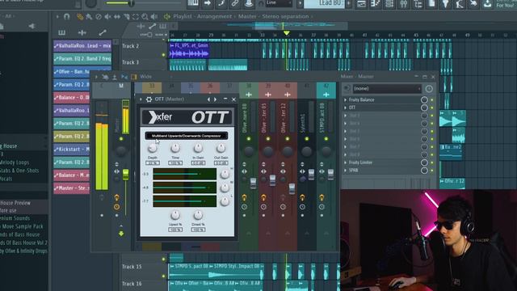Image resolution: width=517 pixels, height=291 pixels.
Task: Expand the Fruity Limiter slot arrow
Action: click(x=345, y=162)
